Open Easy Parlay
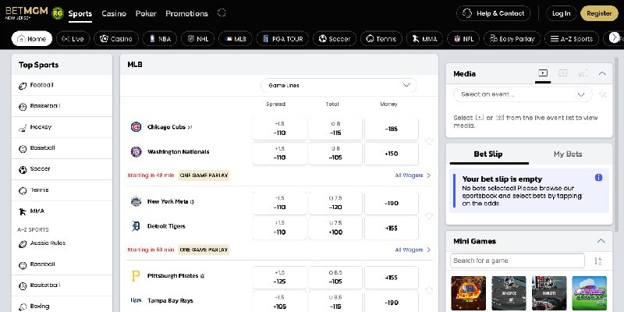Screen dimensions: 624x312 click(512, 38)
